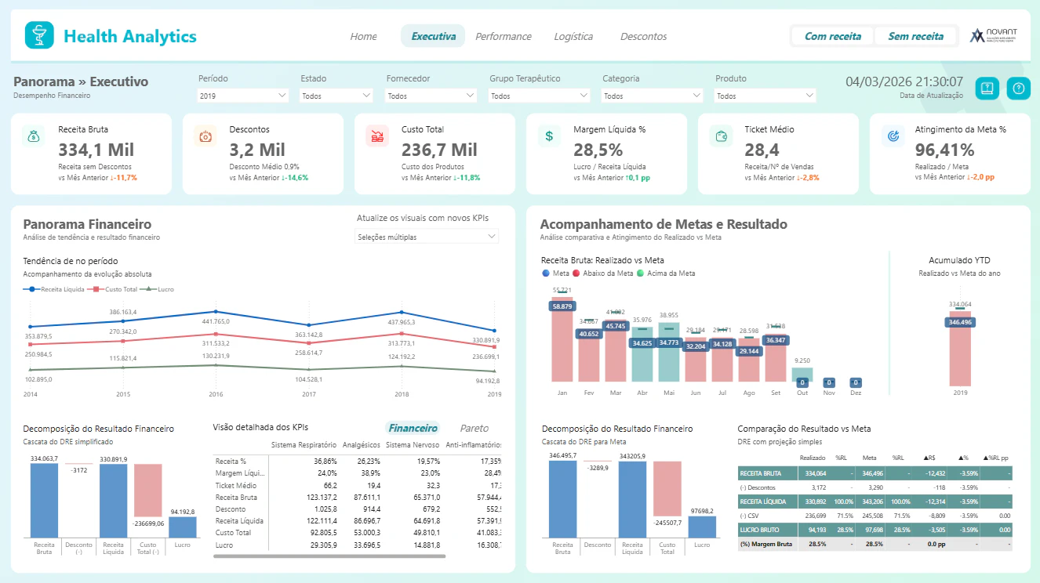
Task: Click the RECEITA BRUTA row in comparison table
Action: pos(875,473)
